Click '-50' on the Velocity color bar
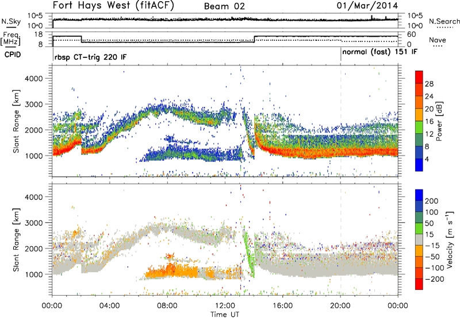The width and height of the screenshot is (460, 318). pyautogui.click(x=432, y=257)
